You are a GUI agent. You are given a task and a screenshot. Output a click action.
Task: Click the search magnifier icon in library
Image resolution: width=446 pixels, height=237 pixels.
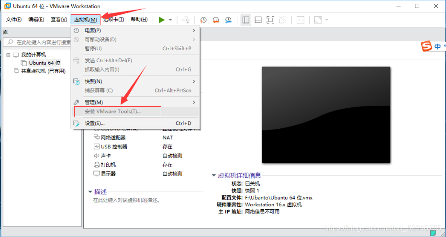tap(10, 43)
